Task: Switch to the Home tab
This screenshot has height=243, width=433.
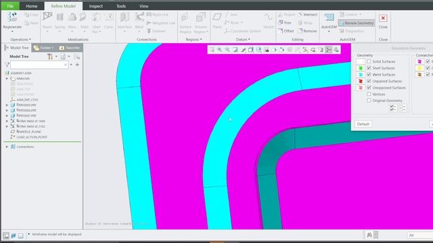Action: coord(32,6)
